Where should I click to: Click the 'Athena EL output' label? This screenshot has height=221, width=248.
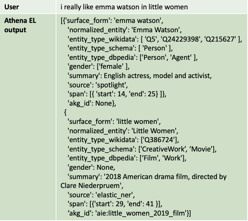20,25
